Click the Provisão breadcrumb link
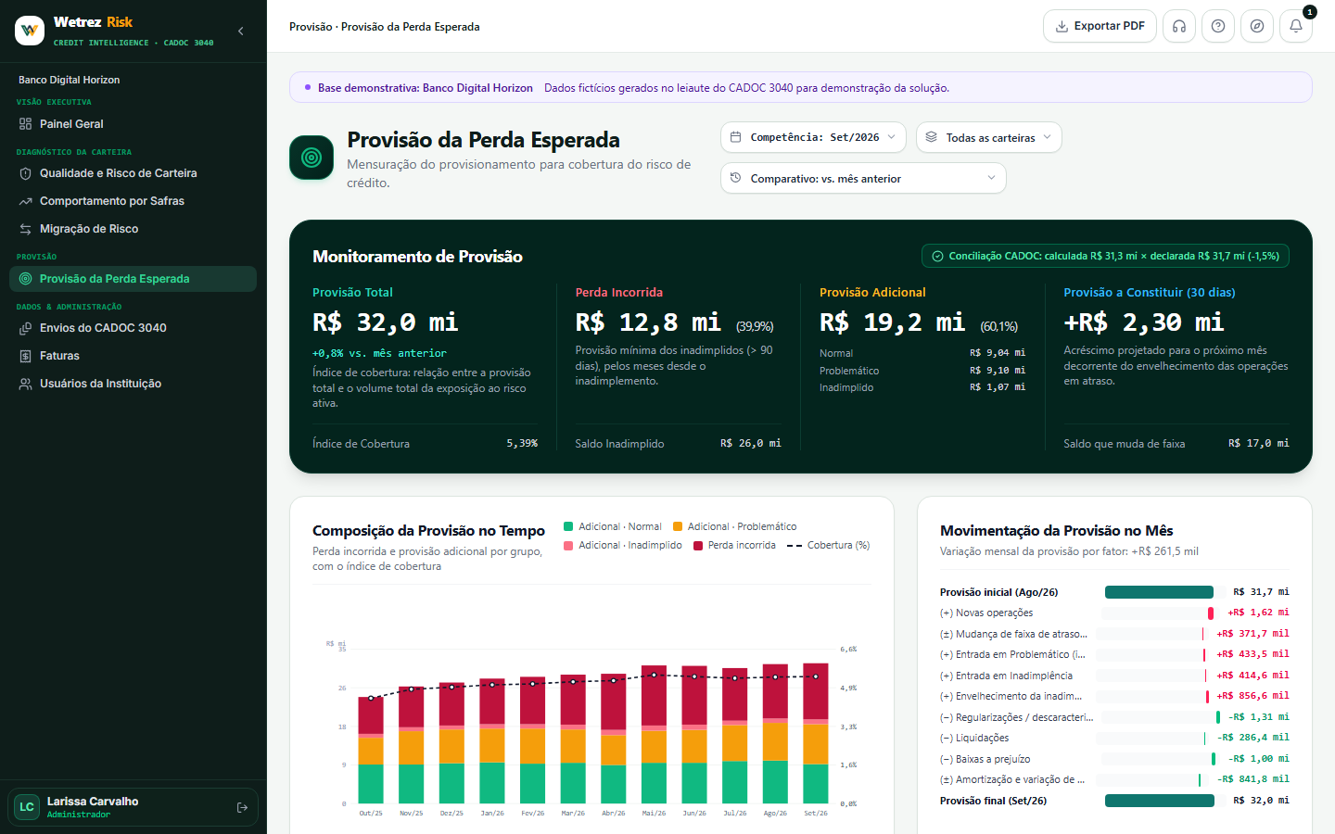Screen dimensions: 1335x834 pos(311,27)
